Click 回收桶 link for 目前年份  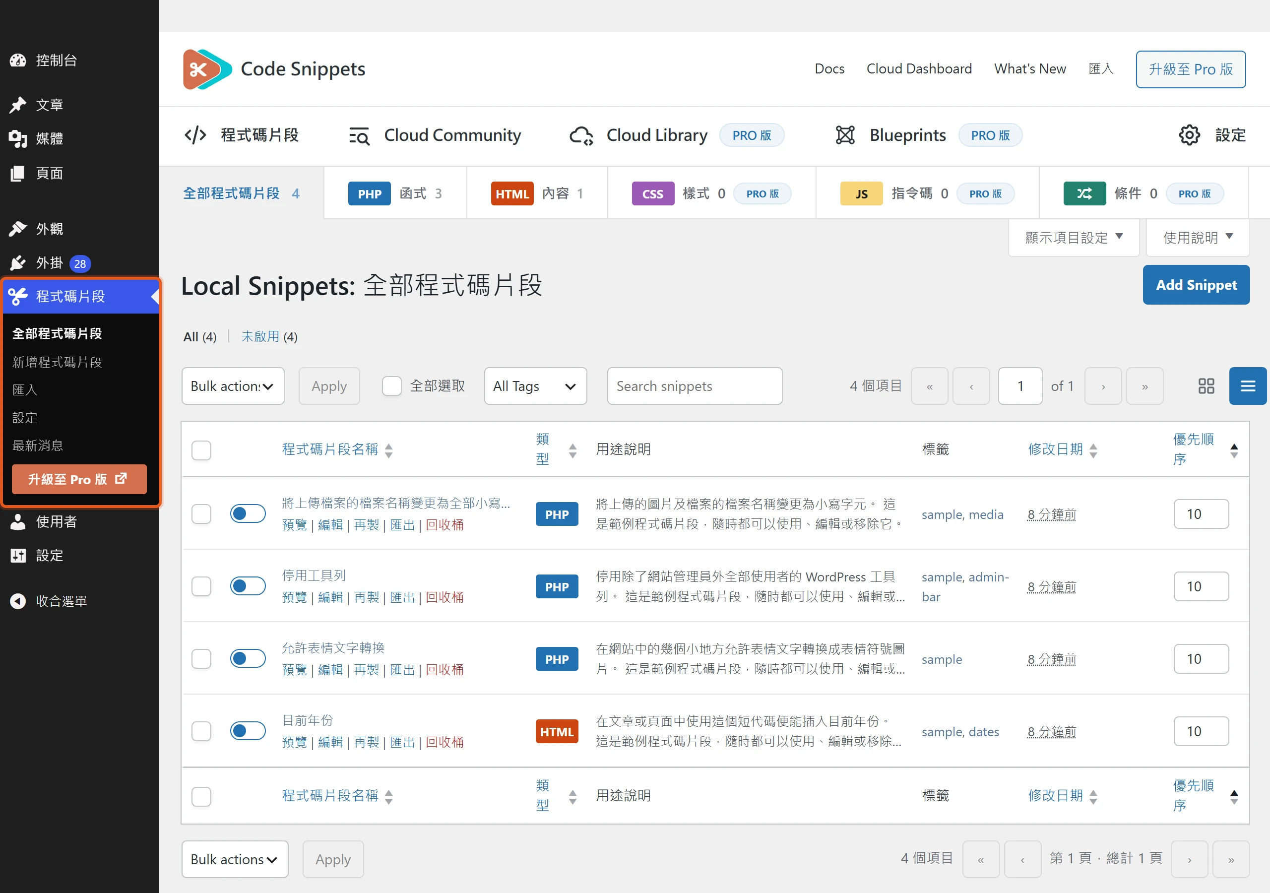pyautogui.click(x=444, y=743)
